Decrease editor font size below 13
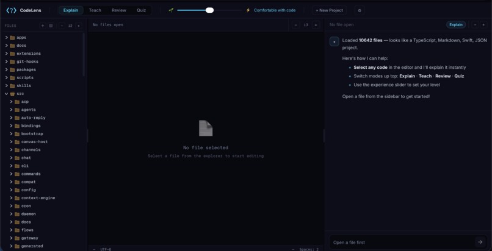This screenshot has height=251, width=492. click(295, 25)
